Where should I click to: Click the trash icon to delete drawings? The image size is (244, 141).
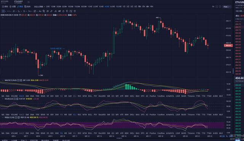coord(75,11)
